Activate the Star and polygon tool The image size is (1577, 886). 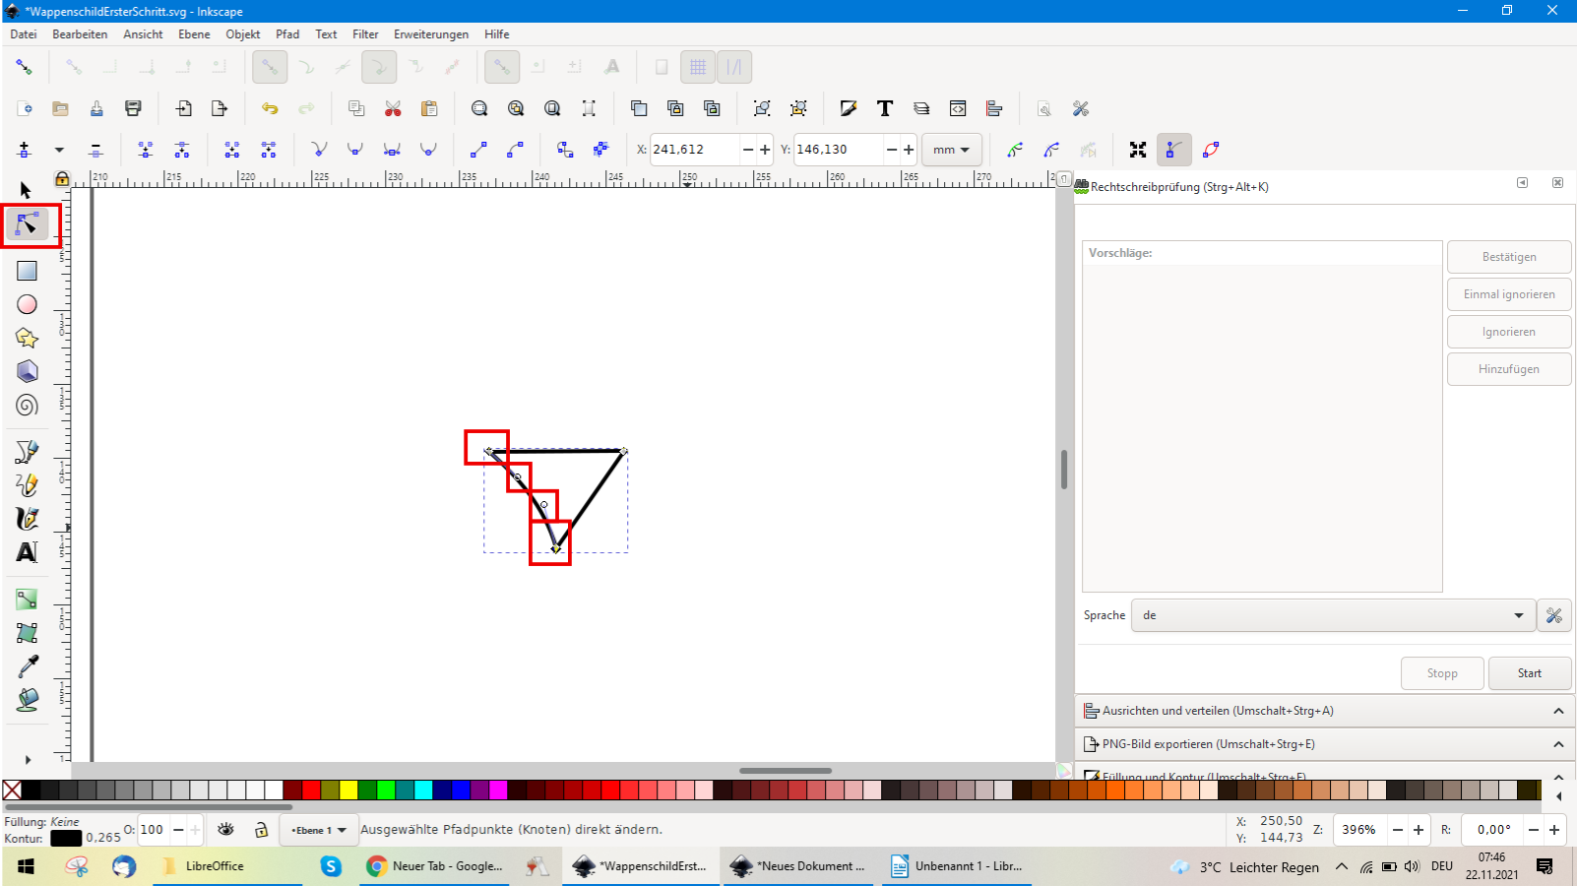27,338
